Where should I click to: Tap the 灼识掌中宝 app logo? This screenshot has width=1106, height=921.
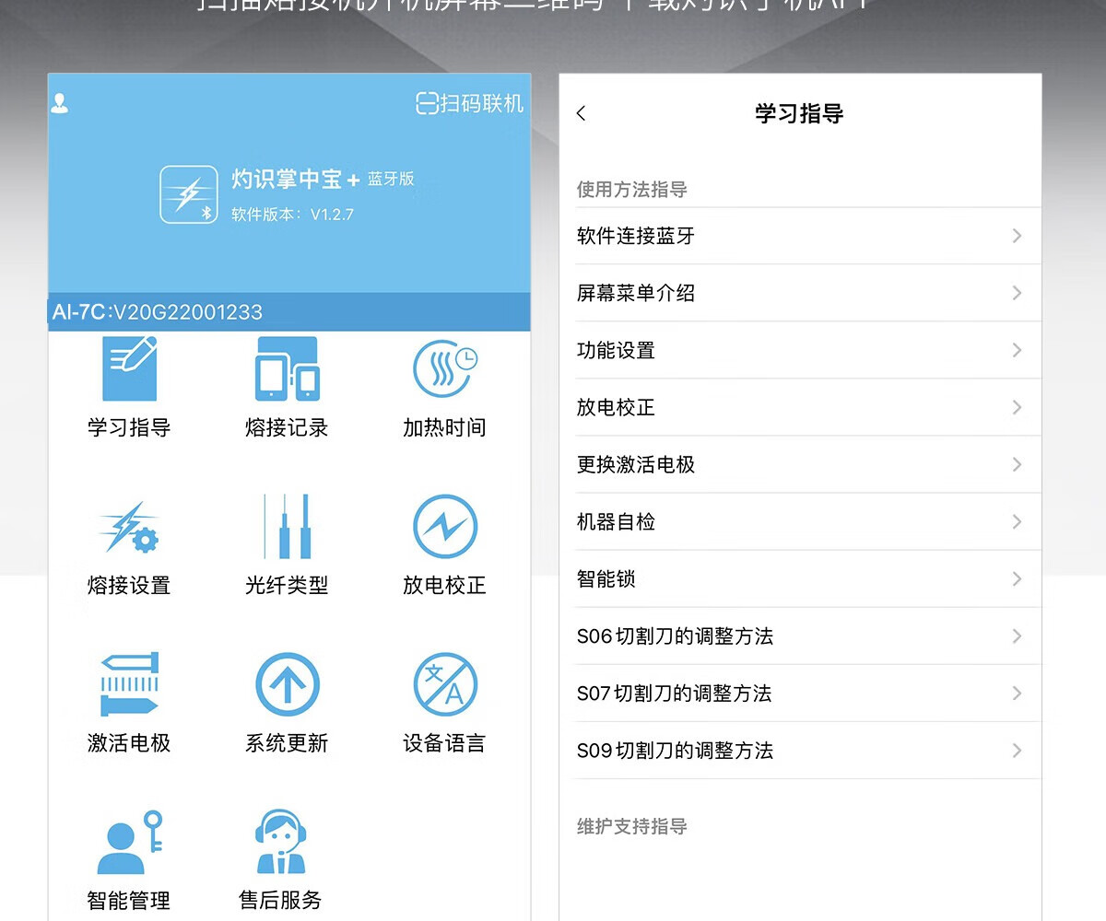point(189,193)
